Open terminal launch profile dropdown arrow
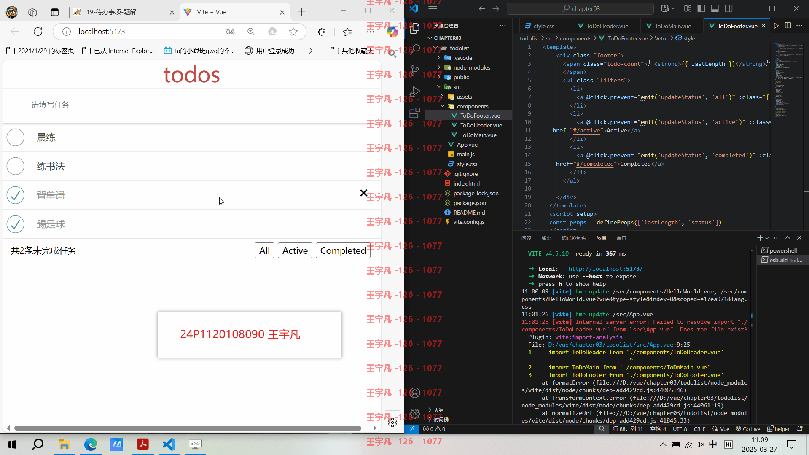This screenshot has height=455, width=809. click(x=767, y=238)
